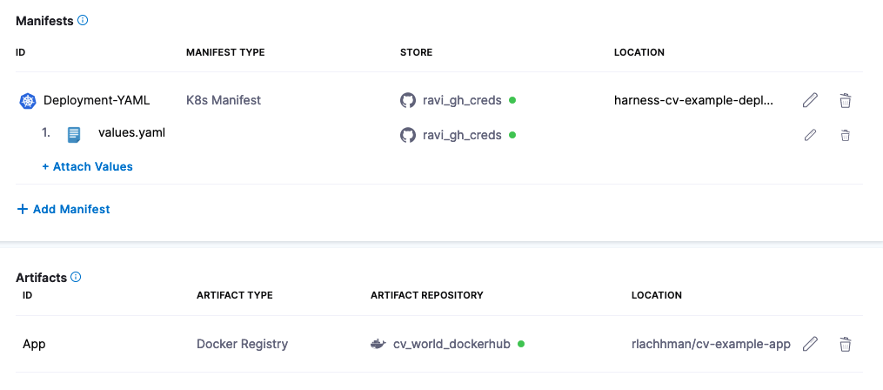Click the GitHub icon in Deployment-YAML row
The image size is (883, 390).
408,100
